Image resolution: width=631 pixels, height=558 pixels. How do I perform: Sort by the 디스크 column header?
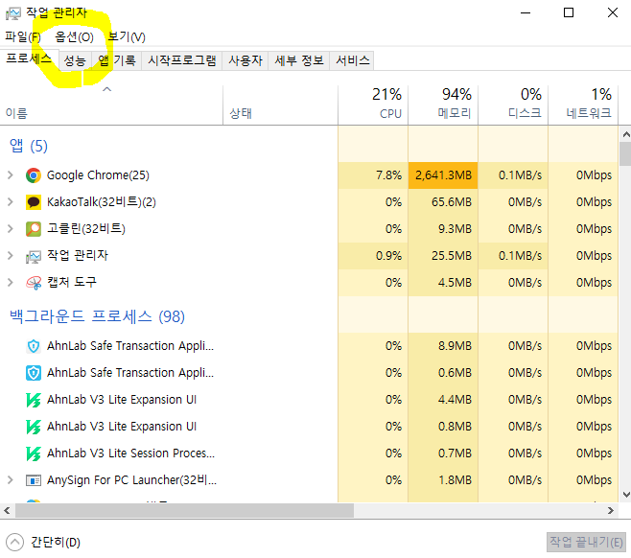coord(513,105)
